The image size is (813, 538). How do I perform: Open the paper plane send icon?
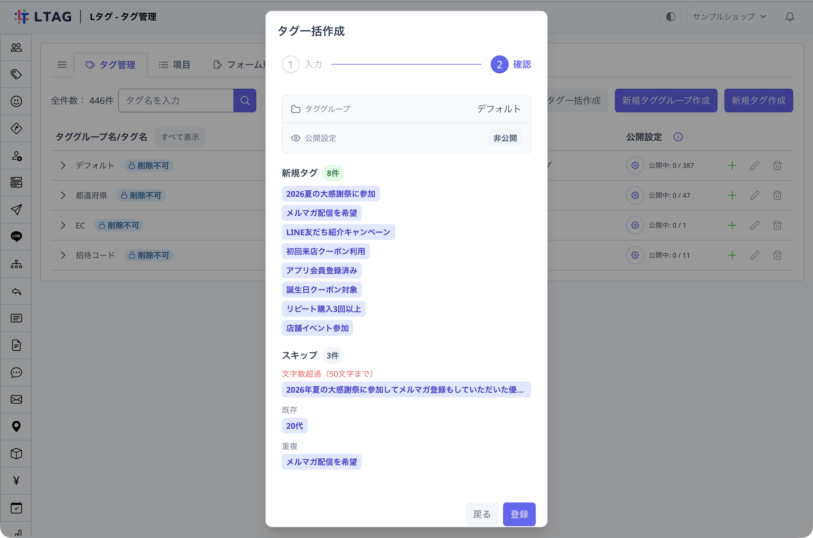[x=16, y=210]
